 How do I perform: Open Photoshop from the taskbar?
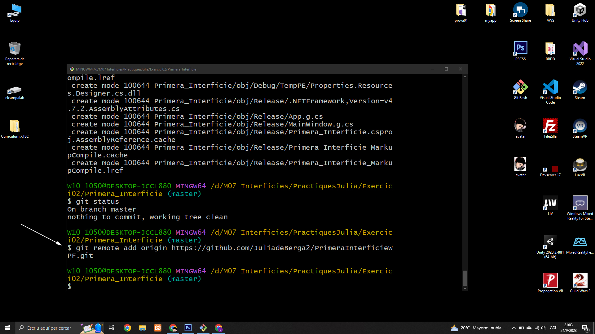click(x=188, y=328)
